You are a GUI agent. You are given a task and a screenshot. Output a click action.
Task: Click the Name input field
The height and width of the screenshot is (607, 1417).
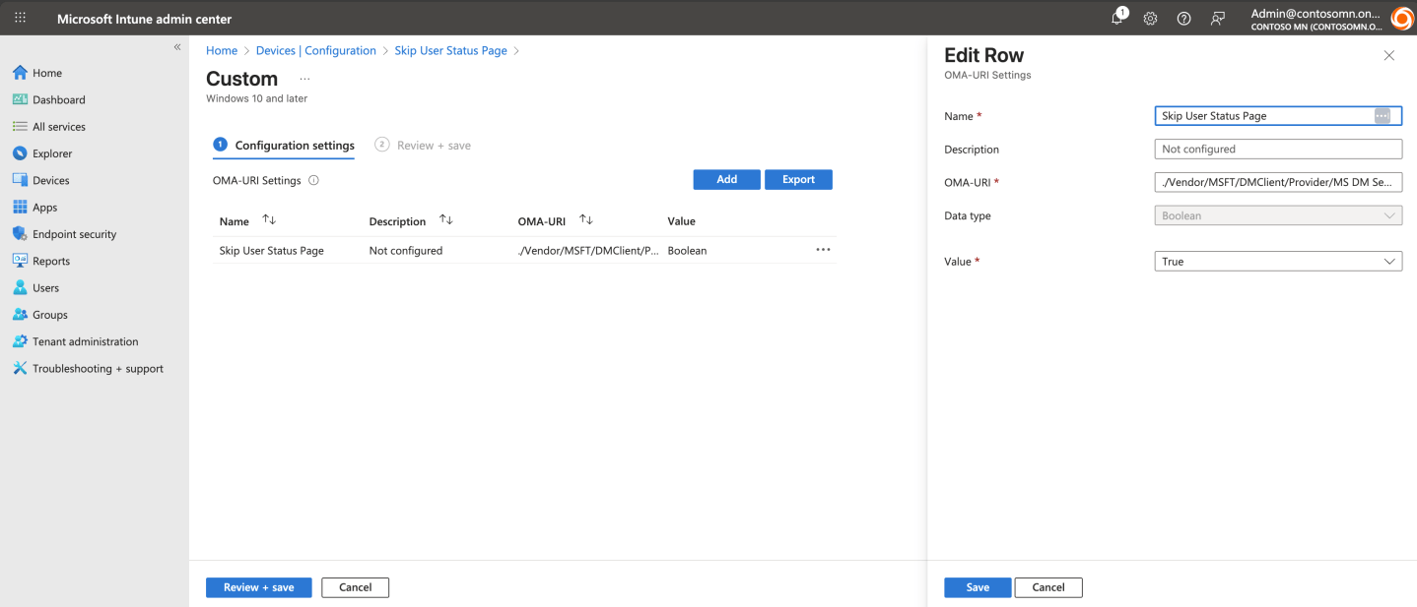pyautogui.click(x=1277, y=116)
